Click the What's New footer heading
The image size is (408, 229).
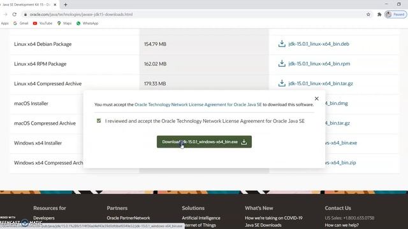tap(259, 208)
